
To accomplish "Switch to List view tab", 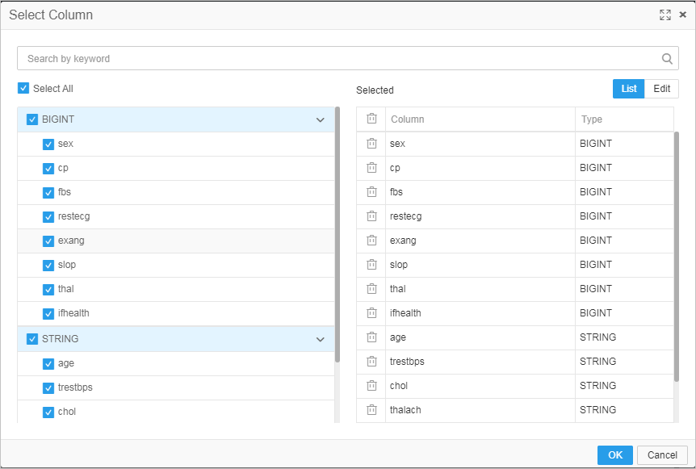I will [x=628, y=89].
